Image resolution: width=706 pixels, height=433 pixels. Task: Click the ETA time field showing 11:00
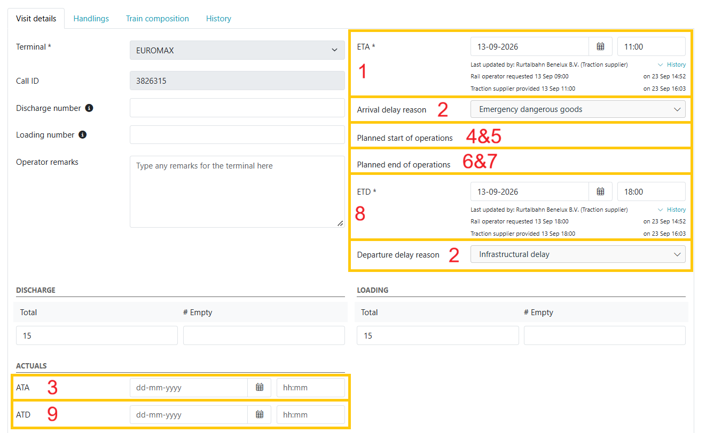652,46
